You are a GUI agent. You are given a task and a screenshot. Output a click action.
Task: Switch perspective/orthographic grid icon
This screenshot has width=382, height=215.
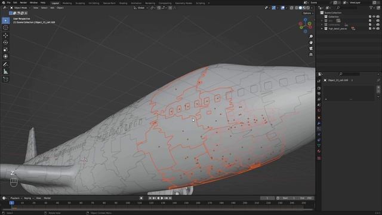(x=311, y=54)
